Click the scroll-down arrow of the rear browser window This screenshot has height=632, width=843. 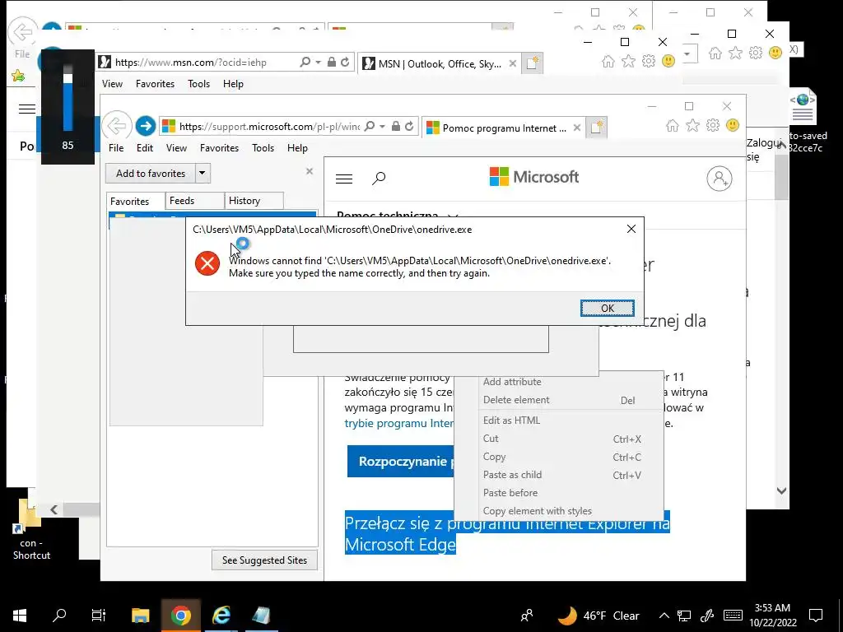click(x=782, y=490)
